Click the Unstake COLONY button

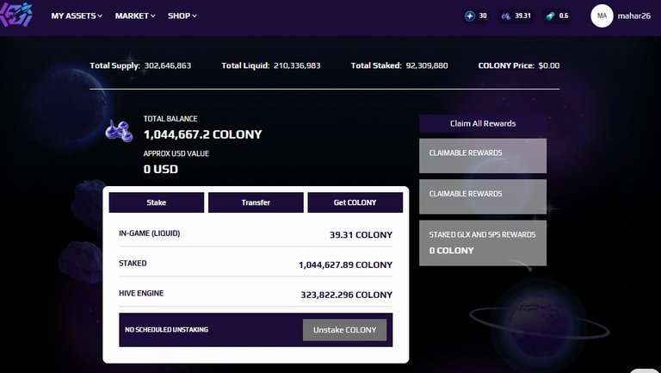[x=344, y=330]
